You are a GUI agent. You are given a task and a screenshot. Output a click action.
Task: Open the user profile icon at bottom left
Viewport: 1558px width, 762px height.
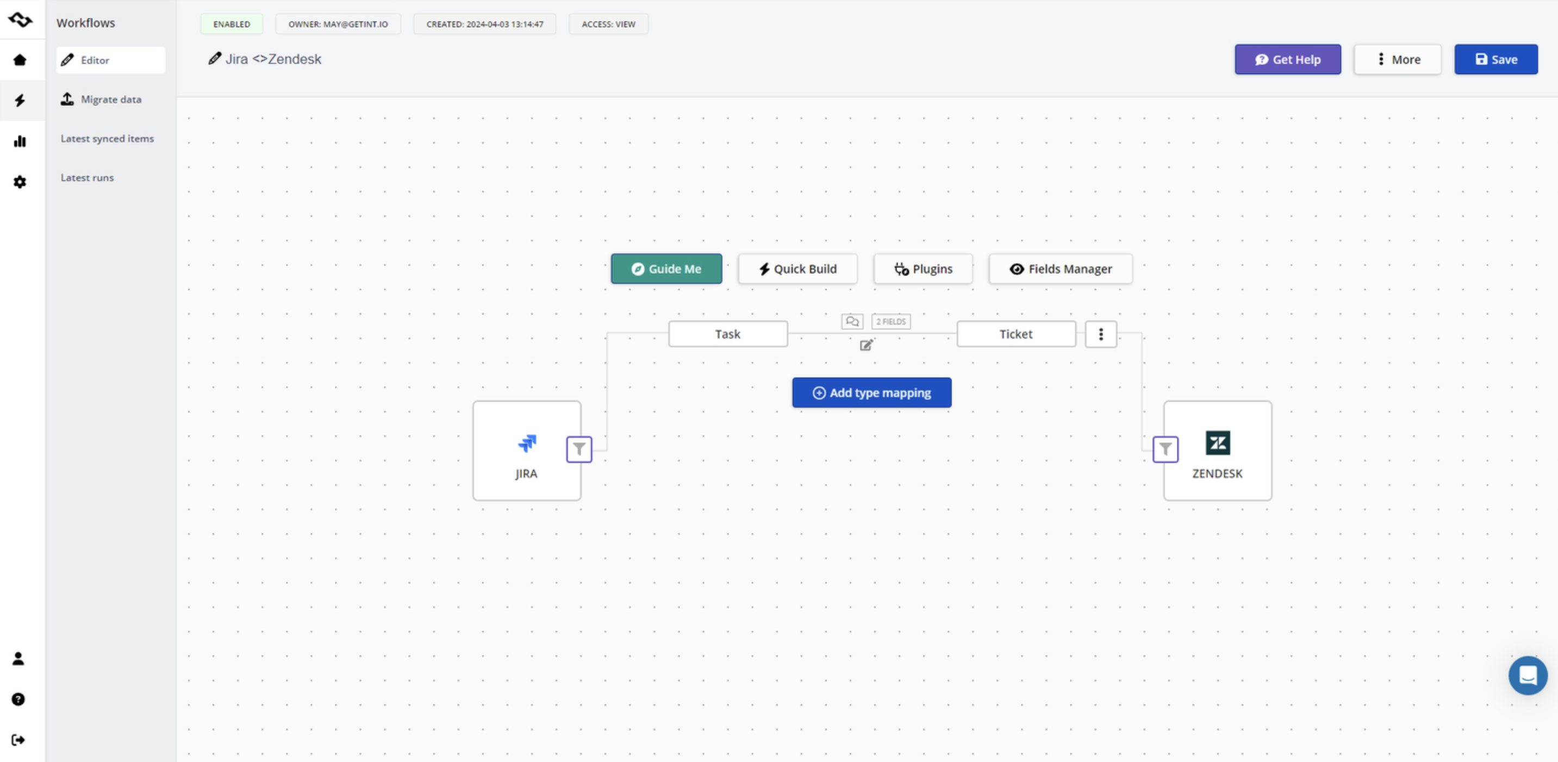click(x=18, y=659)
